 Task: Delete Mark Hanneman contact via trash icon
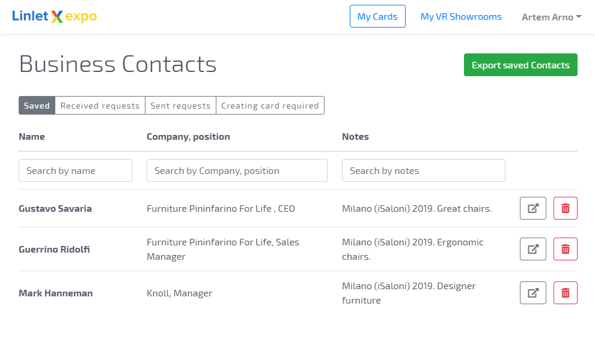tap(566, 293)
